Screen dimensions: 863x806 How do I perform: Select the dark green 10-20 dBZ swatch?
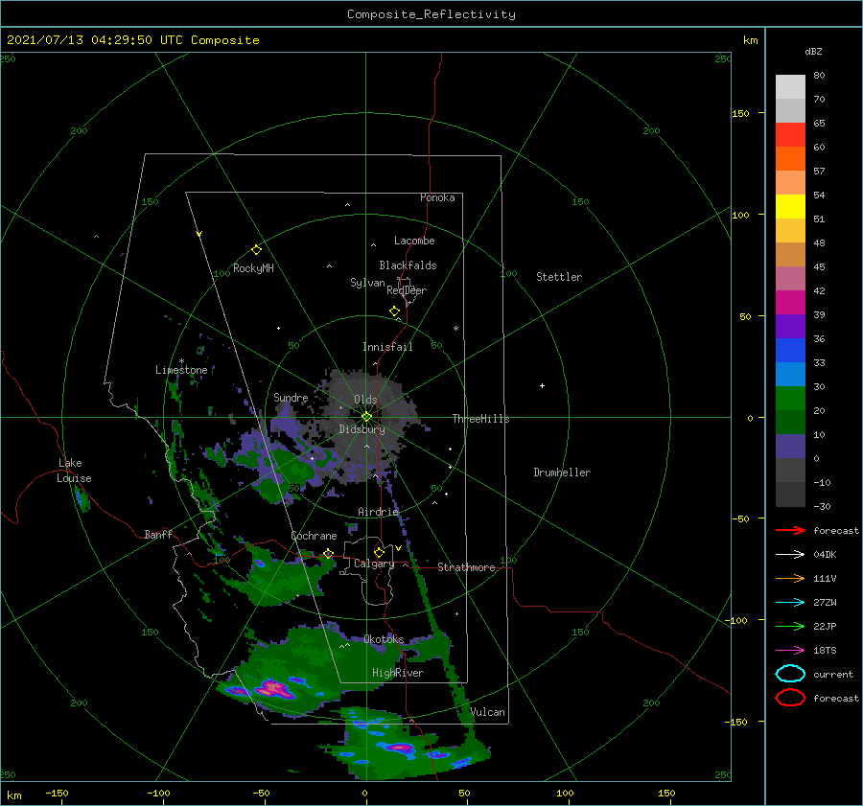(x=790, y=423)
